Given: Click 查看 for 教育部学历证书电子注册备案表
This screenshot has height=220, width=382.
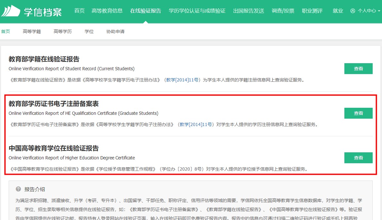Looking at the screenshot, I should click(x=358, y=113).
